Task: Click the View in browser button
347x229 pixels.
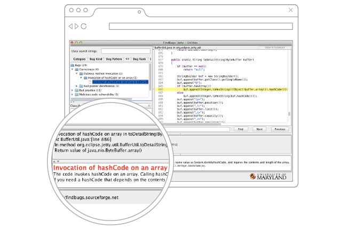Action: 274,48
